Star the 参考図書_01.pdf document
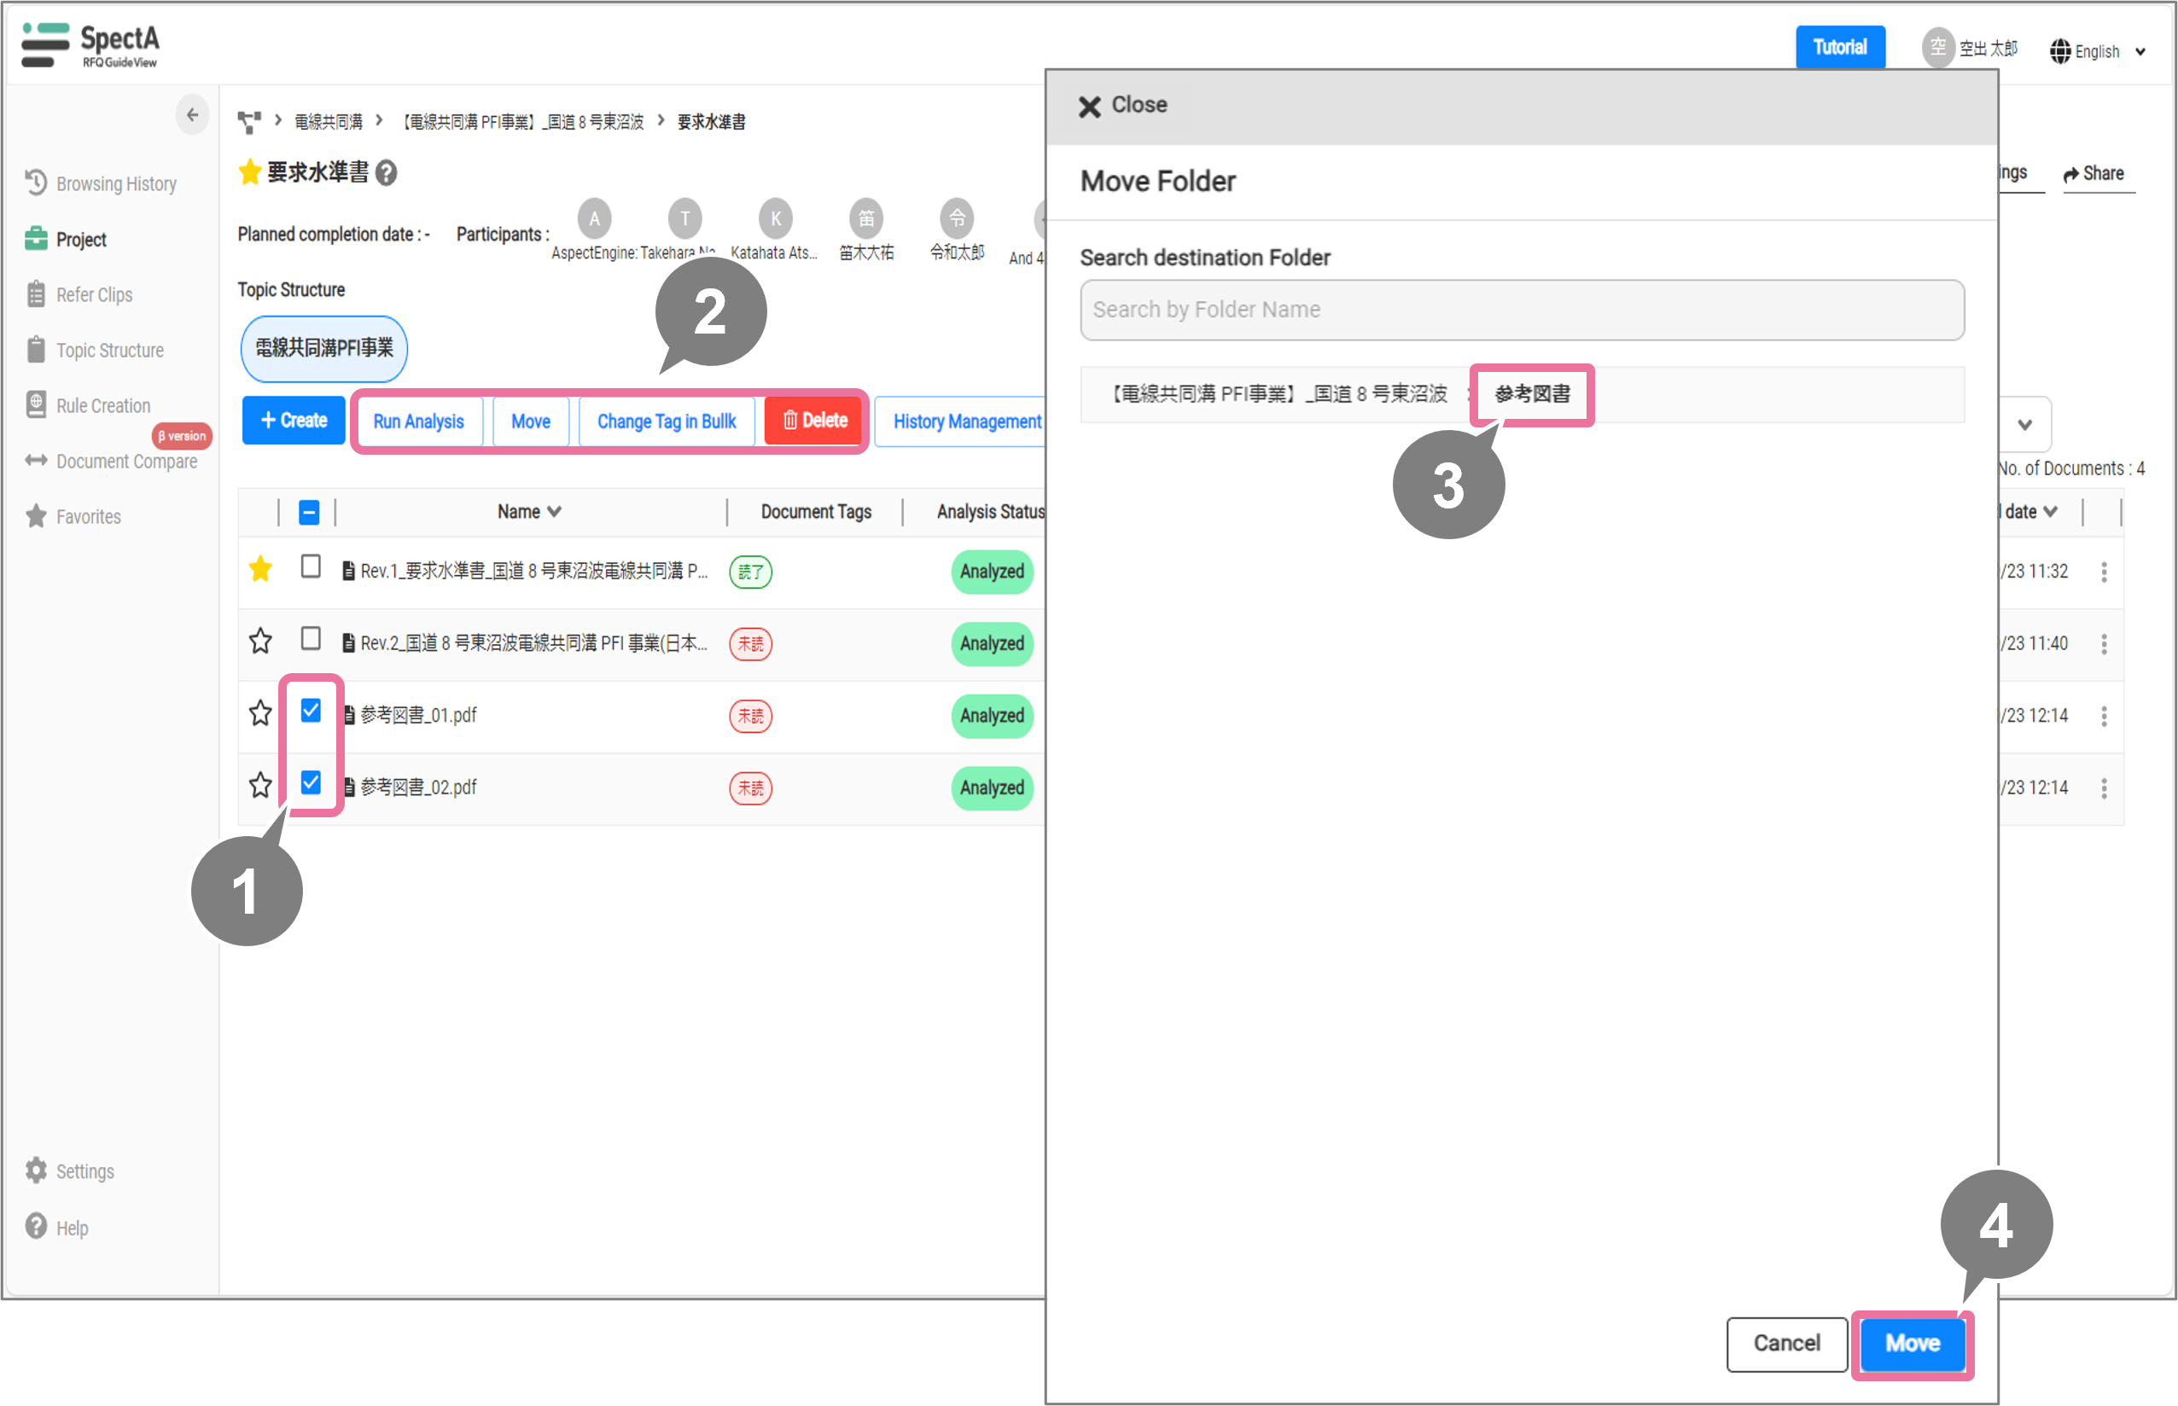The height and width of the screenshot is (1406, 2178). click(x=260, y=713)
